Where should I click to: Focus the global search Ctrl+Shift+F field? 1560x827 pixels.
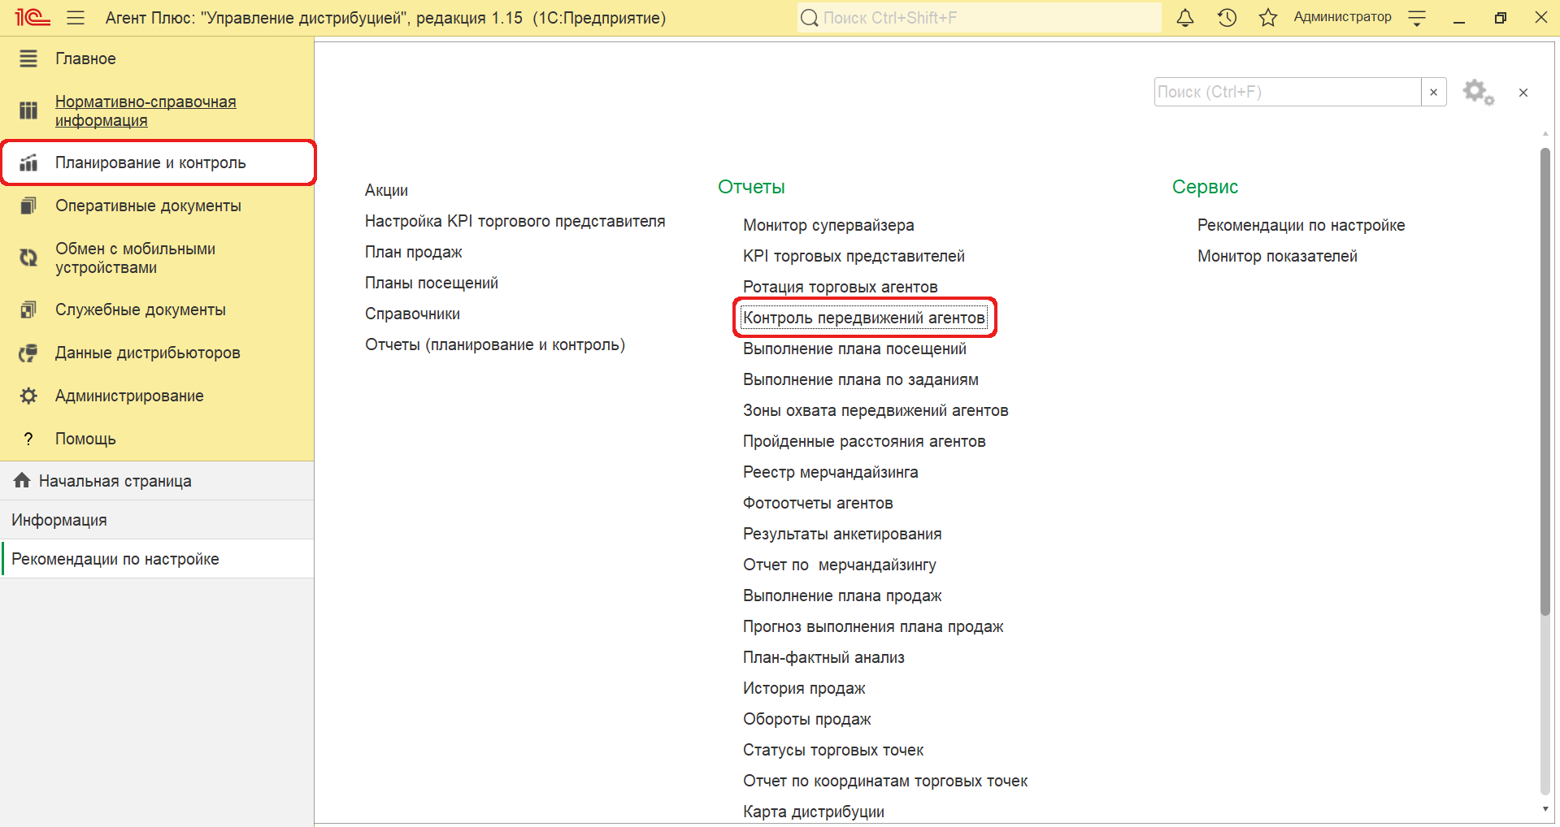tap(980, 17)
